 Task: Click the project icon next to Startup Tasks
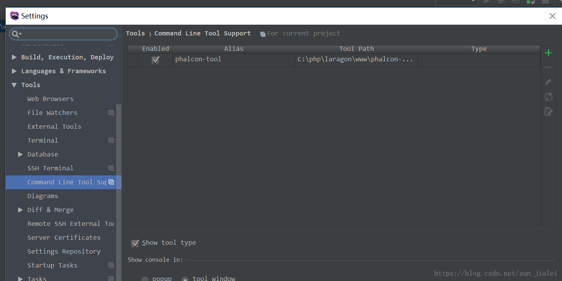(x=111, y=265)
